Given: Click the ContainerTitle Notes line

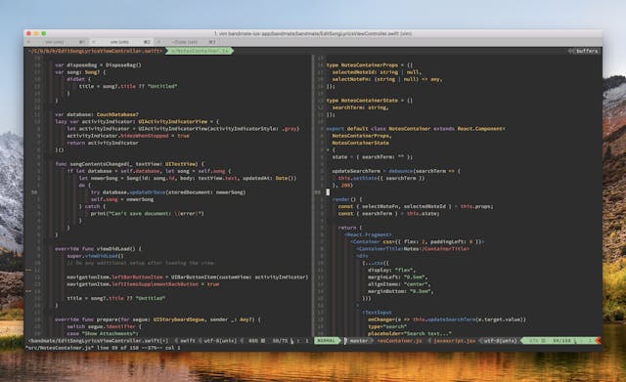Looking at the screenshot, I should point(413,249).
